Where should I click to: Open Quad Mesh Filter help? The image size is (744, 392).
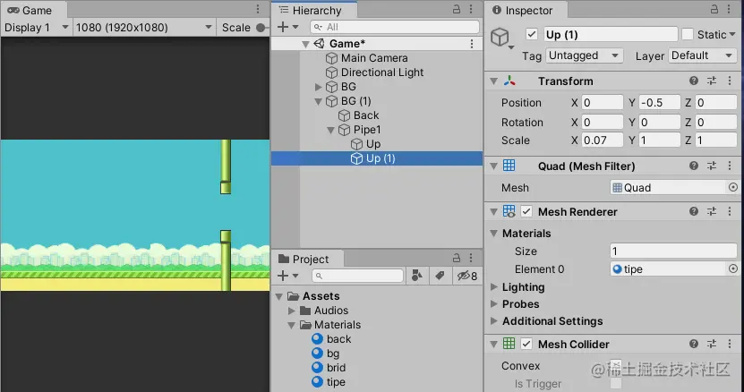694,166
